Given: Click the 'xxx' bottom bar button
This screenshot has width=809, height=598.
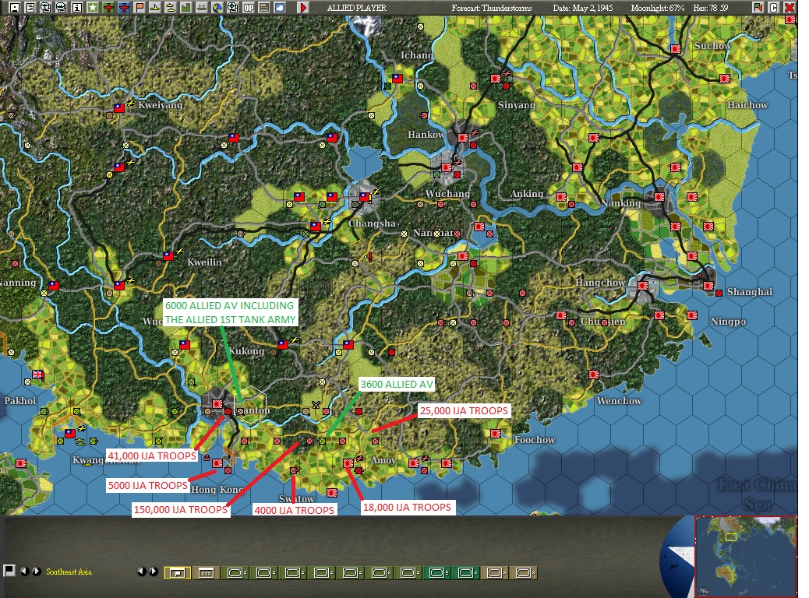Looking at the screenshot, I should [x=206, y=573].
